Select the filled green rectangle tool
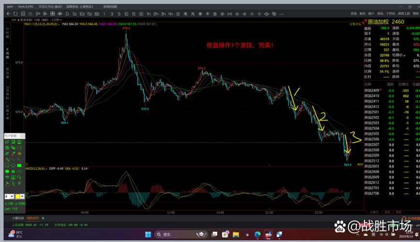Image resolution: width=420 pixels, height=242 pixels. pos(19,166)
